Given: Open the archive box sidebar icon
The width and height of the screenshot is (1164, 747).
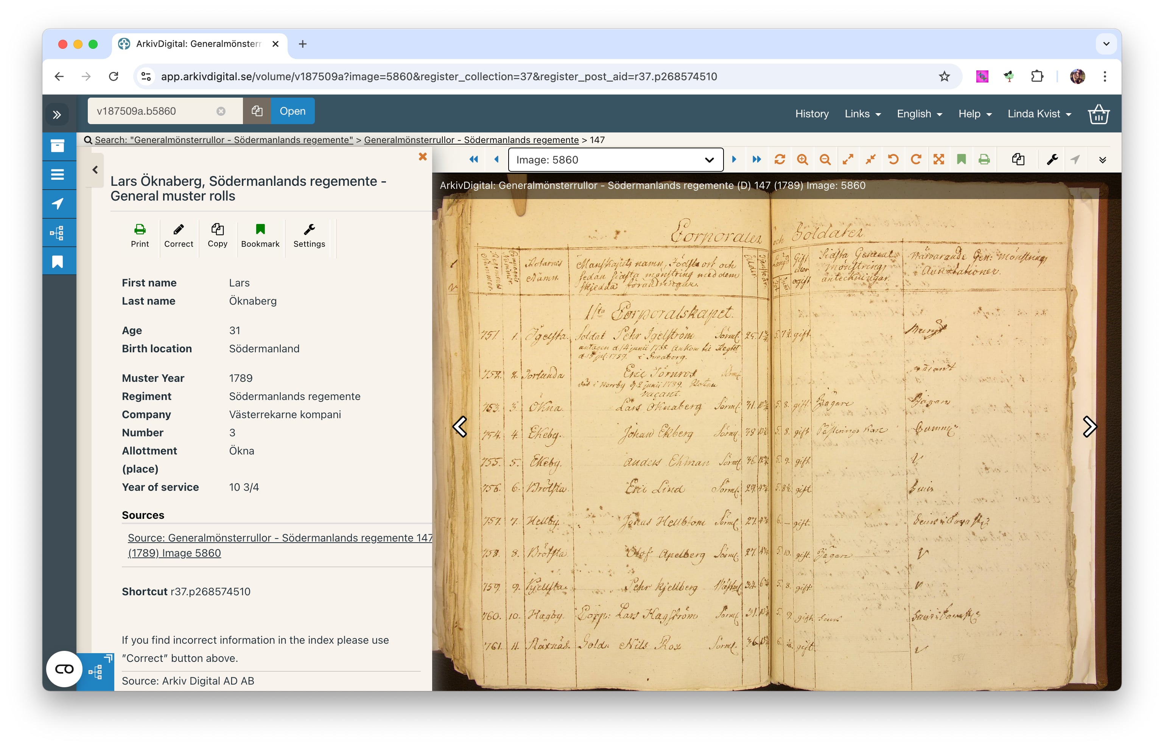Looking at the screenshot, I should coord(58,146).
